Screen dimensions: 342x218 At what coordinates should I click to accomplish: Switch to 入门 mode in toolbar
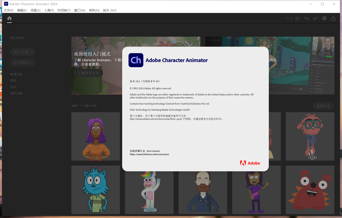pyautogui.click(x=289, y=19)
